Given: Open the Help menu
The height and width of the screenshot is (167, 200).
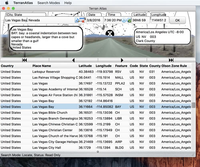Looking at the screenshot, I should [x=68, y=3].
